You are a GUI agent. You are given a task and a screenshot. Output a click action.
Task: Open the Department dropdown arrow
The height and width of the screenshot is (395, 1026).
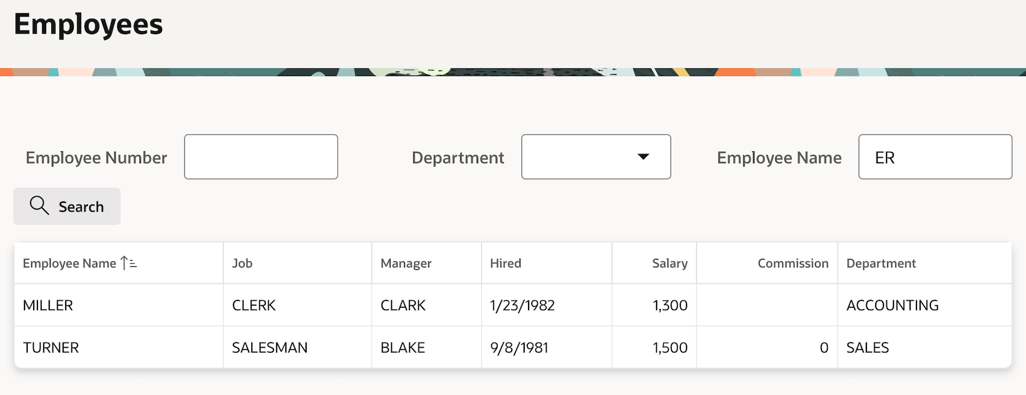643,157
